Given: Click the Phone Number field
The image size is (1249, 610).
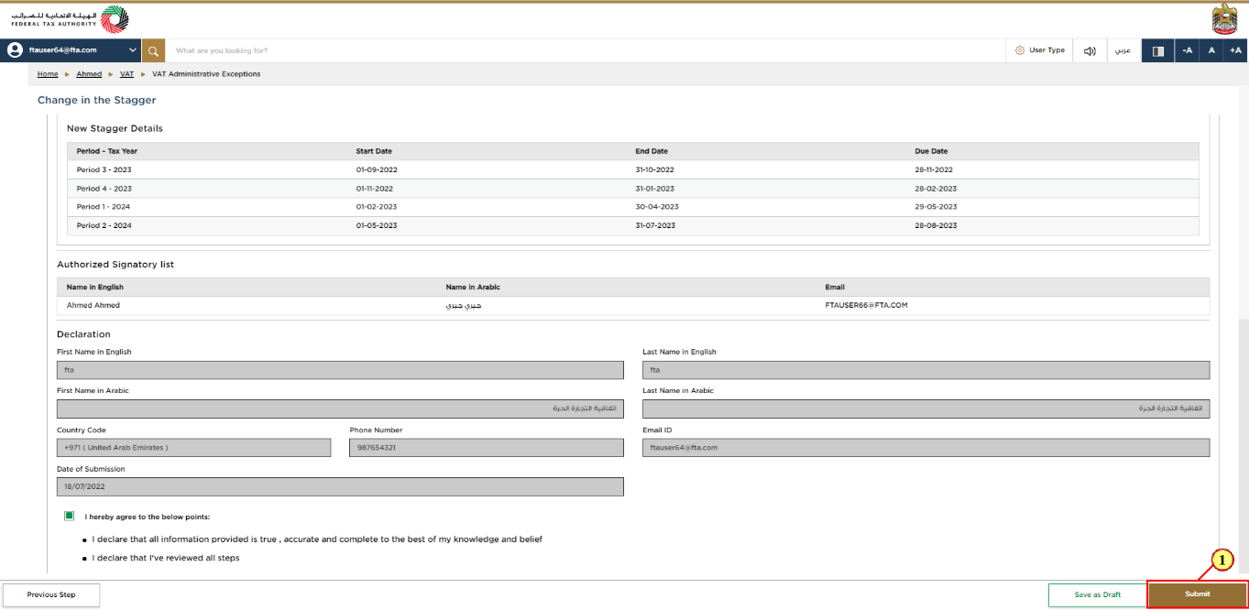Looking at the screenshot, I should [x=487, y=448].
